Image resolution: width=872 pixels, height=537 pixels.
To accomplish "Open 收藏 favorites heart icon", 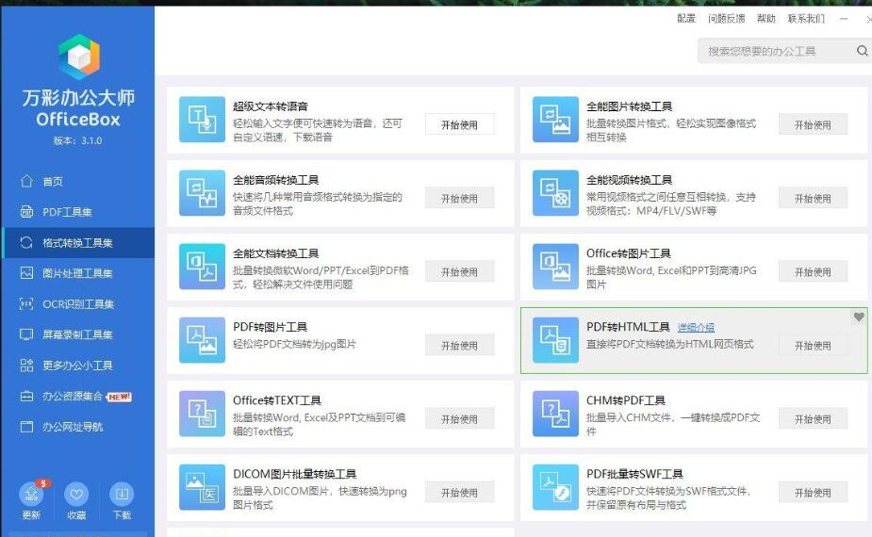I will click(76, 495).
